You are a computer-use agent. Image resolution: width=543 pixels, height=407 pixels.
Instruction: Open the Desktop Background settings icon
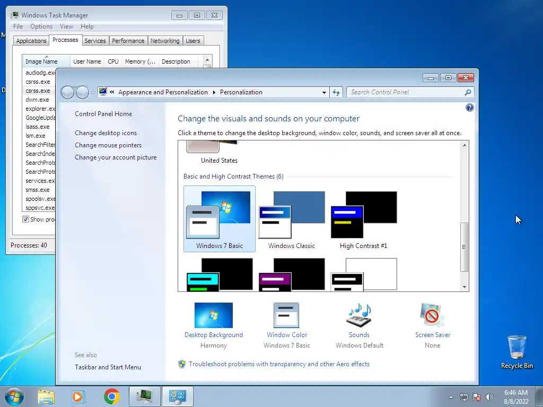pos(213,315)
